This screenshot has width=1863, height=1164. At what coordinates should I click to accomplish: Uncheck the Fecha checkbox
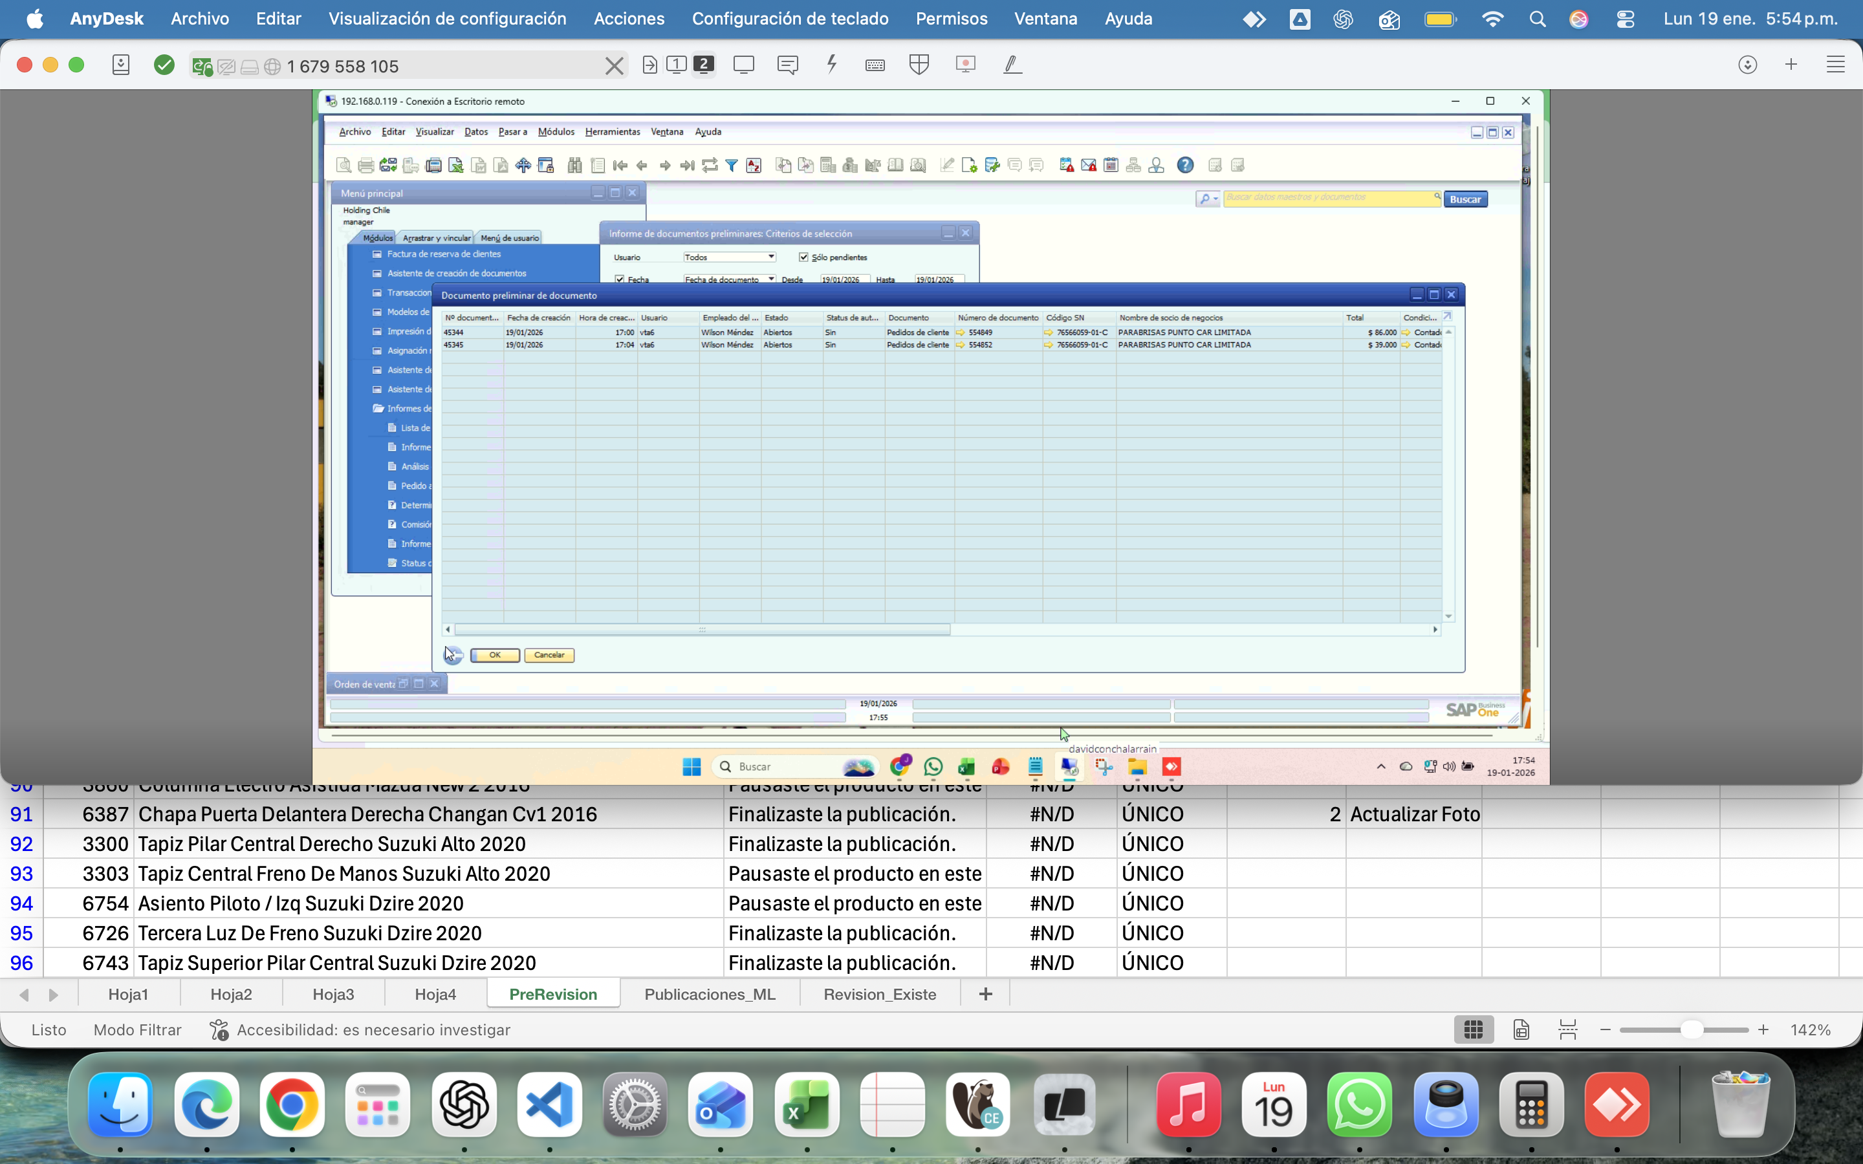coord(620,279)
